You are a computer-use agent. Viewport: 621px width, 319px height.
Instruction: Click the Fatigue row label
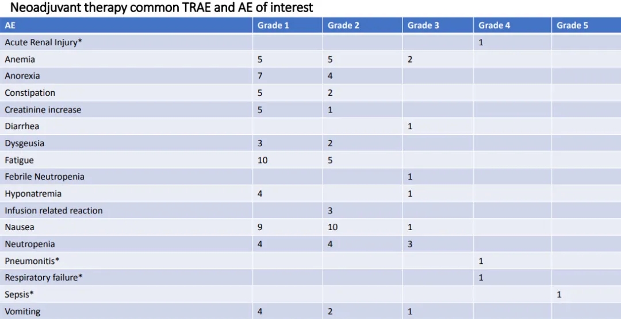(x=19, y=160)
